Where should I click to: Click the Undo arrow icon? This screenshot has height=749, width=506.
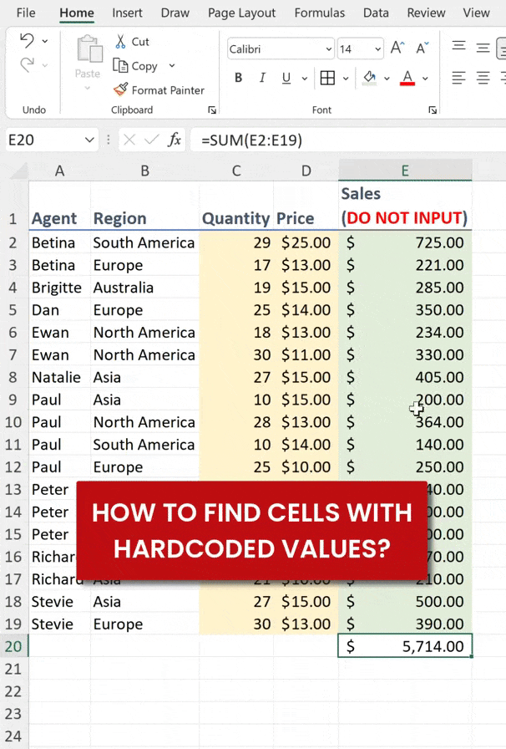coord(27,41)
